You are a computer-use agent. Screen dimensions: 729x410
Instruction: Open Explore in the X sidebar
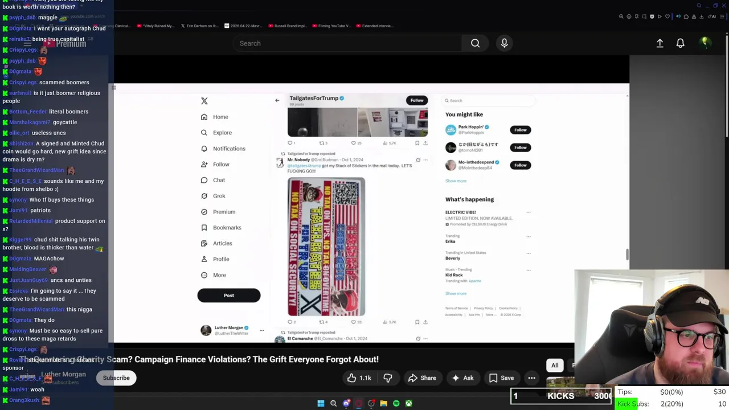(x=216, y=133)
